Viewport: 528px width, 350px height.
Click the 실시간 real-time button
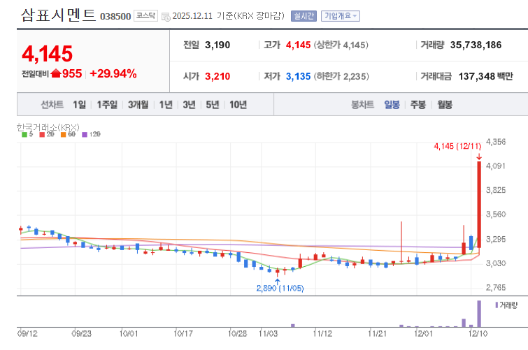pyautogui.click(x=304, y=16)
